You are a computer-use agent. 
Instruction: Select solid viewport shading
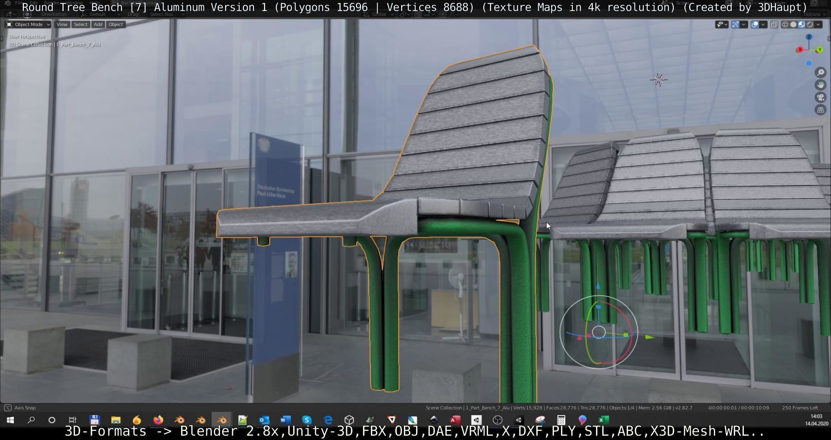click(x=793, y=24)
